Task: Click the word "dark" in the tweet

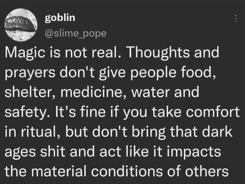Action: point(217,131)
